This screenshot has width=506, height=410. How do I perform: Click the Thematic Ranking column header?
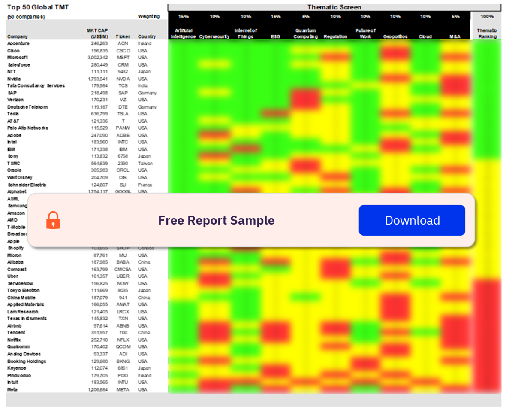point(487,33)
